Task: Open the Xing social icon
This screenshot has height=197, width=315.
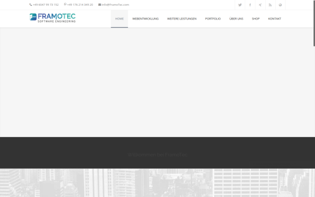Action: pos(260,5)
